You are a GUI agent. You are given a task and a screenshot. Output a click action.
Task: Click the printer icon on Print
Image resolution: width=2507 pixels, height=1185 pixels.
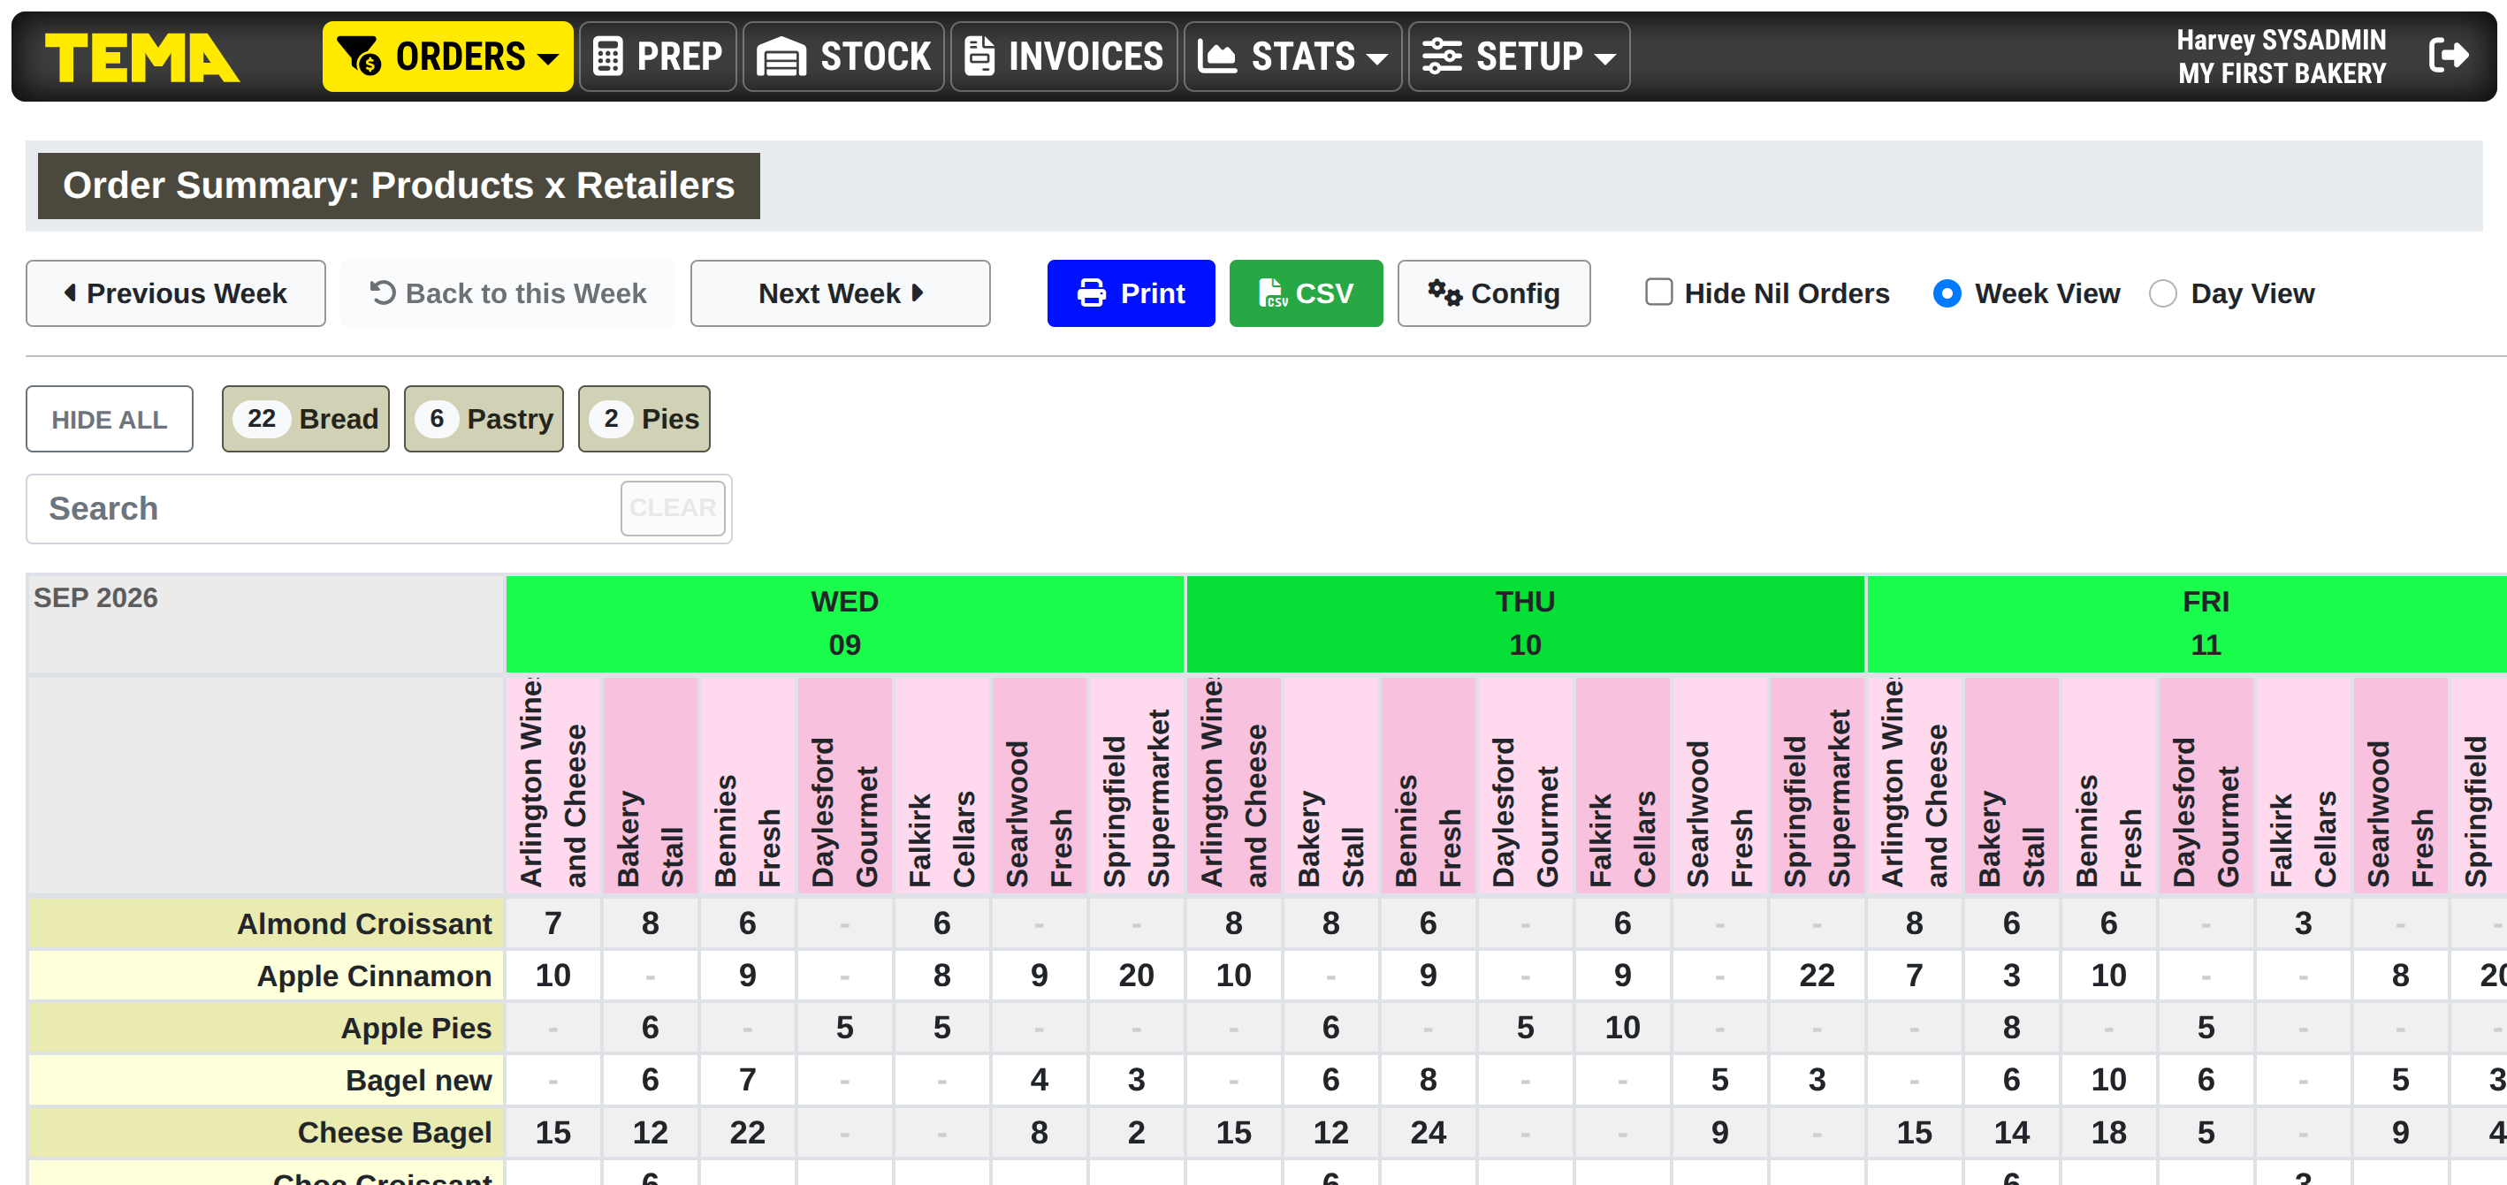pyautogui.click(x=1092, y=292)
